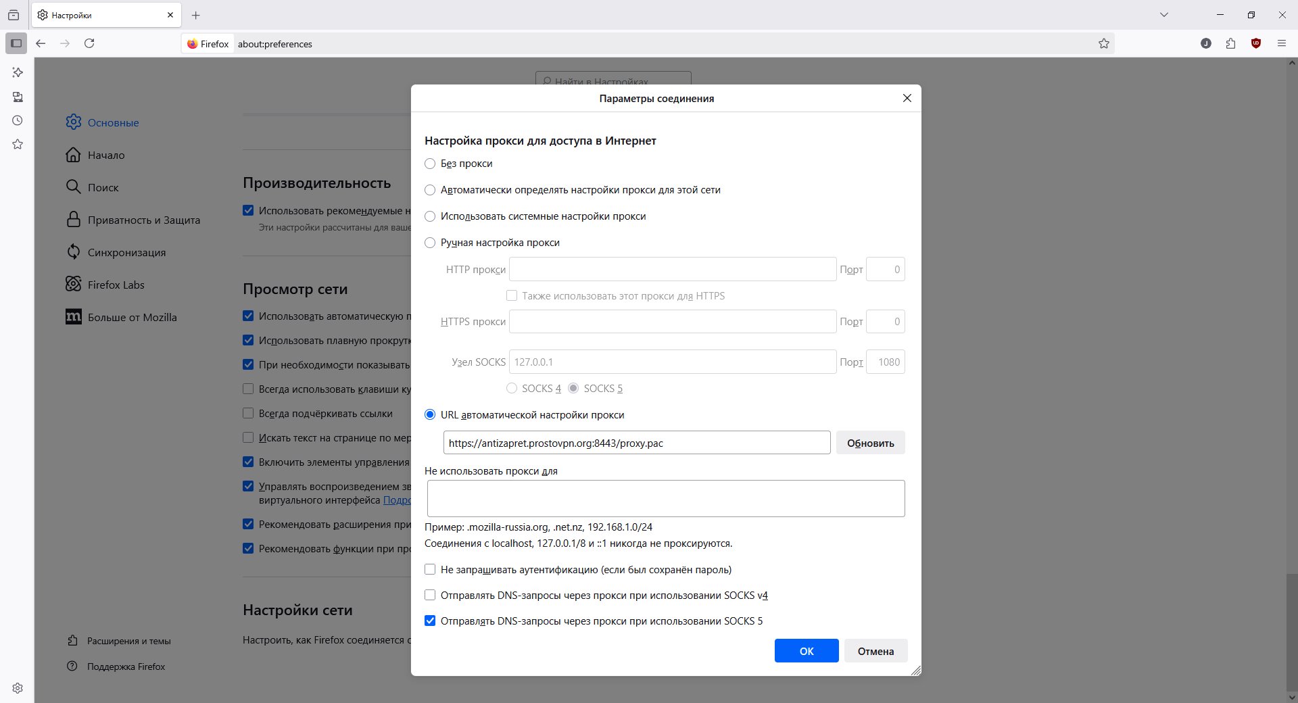Open Расширения и темы link

coord(119,641)
